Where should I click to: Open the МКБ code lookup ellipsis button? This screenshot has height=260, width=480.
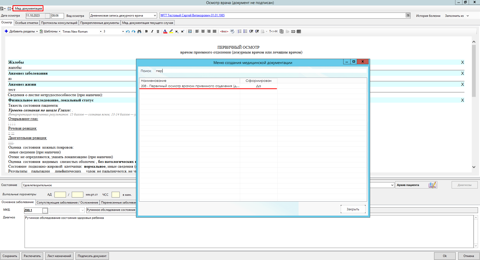45,211
